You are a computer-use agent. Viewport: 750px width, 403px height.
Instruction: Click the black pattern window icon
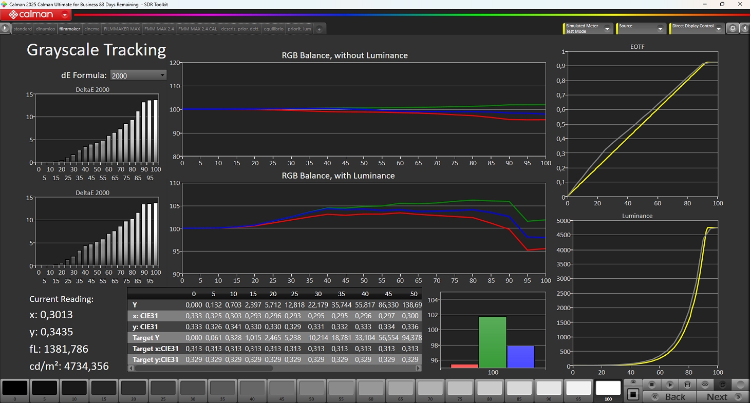633,394
